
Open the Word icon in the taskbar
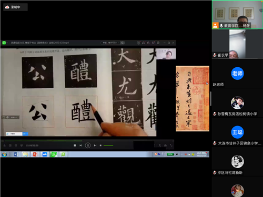(16, 154)
